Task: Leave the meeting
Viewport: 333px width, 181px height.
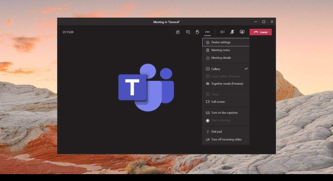Action: pos(261,32)
